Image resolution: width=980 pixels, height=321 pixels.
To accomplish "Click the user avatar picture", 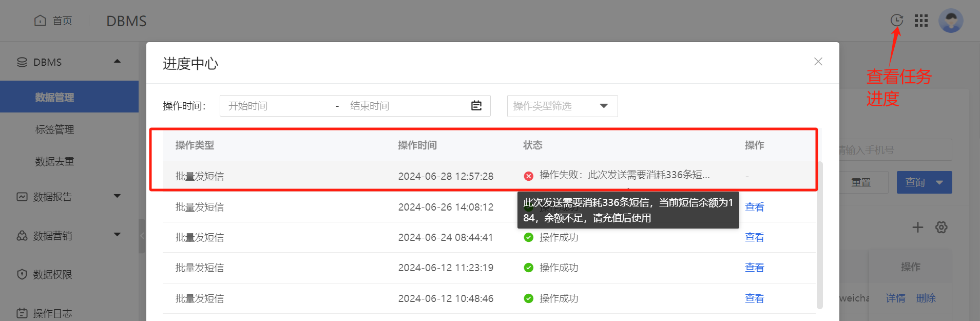I will coord(951,21).
